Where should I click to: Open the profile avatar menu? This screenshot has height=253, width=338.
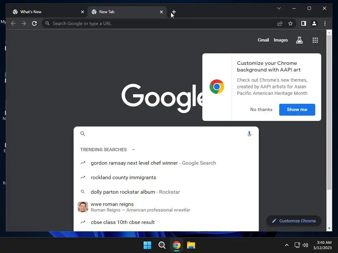point(314,23)
